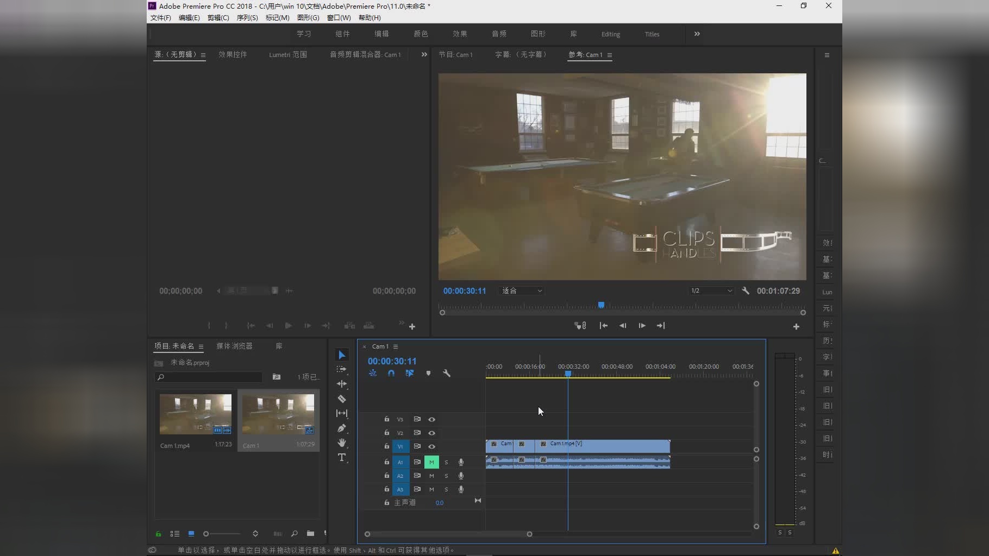
Task: Toggle nest sequence insert button
Action: 373,373
